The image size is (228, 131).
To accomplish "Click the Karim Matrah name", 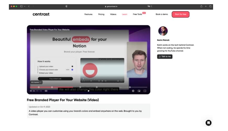I will pos(163,40).
